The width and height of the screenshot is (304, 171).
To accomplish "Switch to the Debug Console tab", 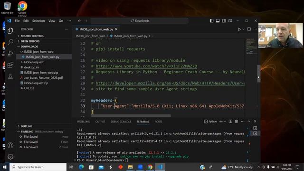I will (121, 122).
